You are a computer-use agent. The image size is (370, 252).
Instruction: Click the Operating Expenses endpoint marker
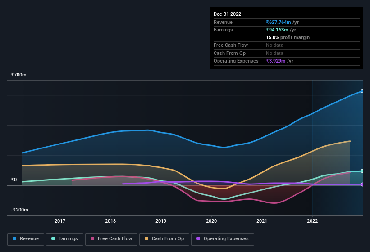coord(362,184)
